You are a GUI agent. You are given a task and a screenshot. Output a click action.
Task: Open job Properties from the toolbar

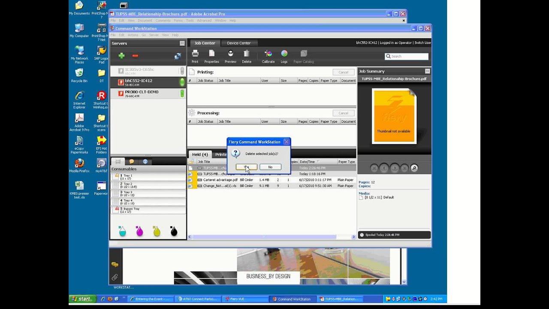[x=212, y=56]
